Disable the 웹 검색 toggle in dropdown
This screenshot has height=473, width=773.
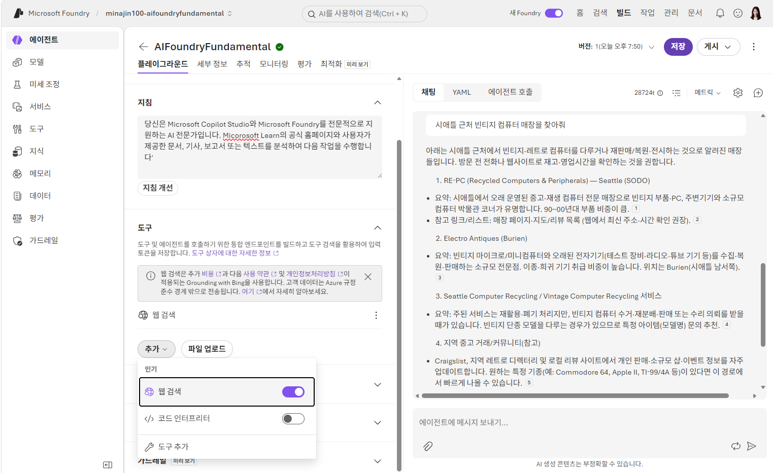pyautogui.click(x=293, y=392)
